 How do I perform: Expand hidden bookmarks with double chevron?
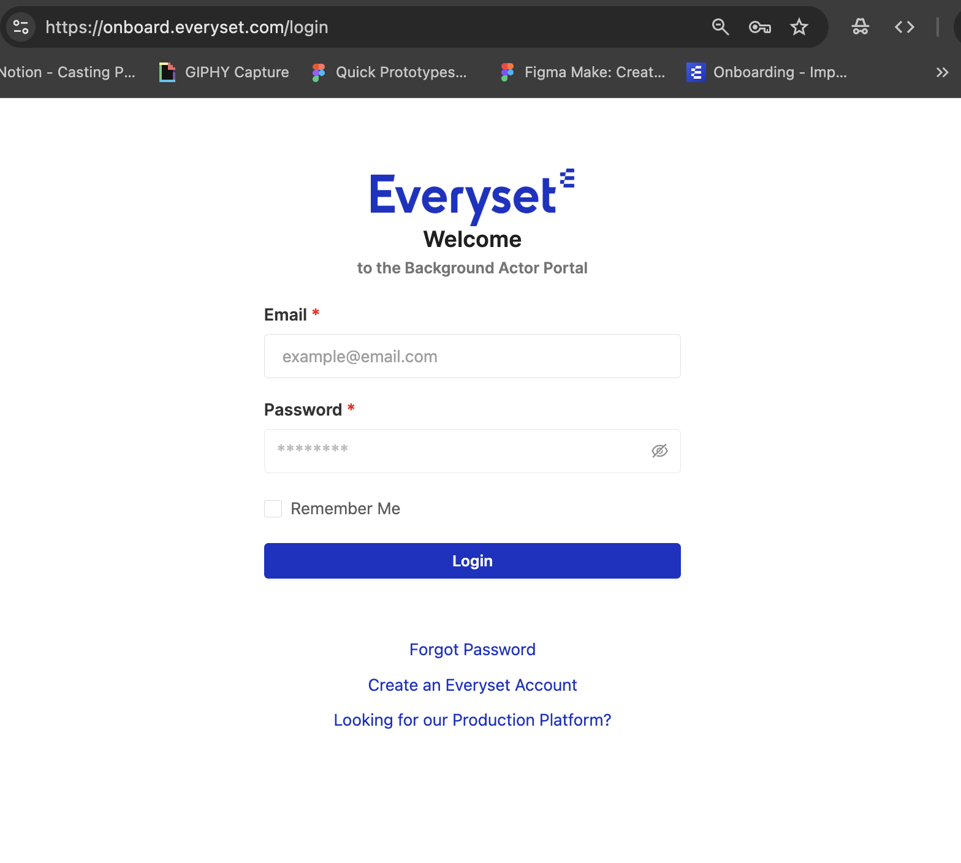click(942, 72)
